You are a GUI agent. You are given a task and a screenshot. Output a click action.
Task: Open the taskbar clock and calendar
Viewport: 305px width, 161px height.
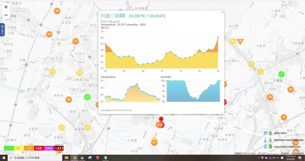[x=291, y=158]
